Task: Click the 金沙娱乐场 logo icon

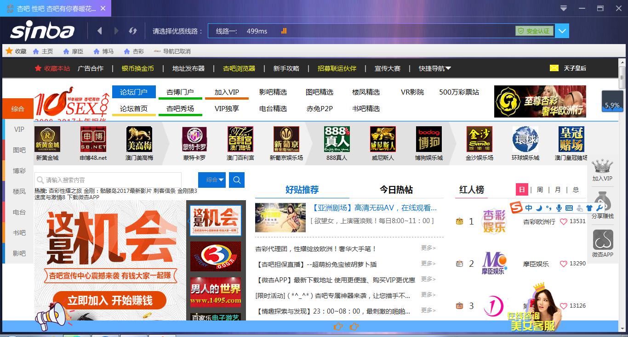Action: 480,139
